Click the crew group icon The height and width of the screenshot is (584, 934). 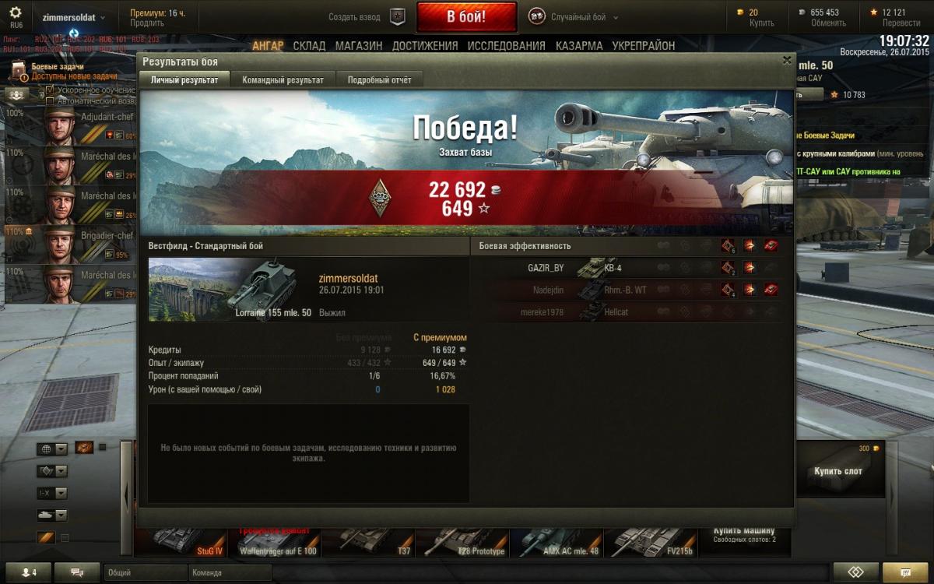[x=18, y=93]
